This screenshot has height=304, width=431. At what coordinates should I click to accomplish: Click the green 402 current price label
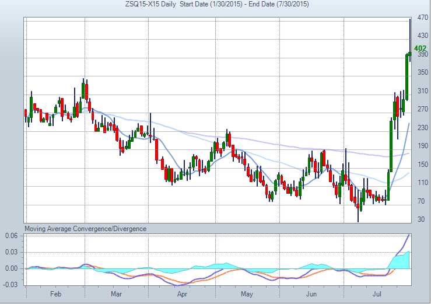point(420,48)
